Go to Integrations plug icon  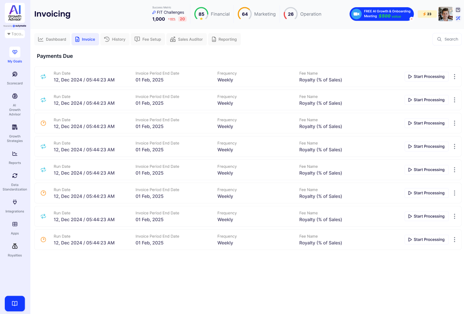[x=15, y=202]
